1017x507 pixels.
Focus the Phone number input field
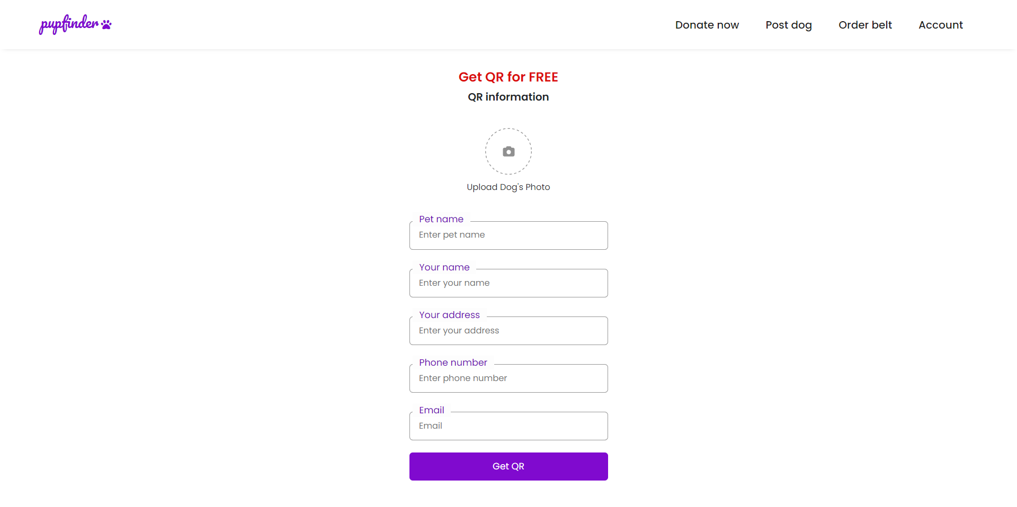pos(508,378)
